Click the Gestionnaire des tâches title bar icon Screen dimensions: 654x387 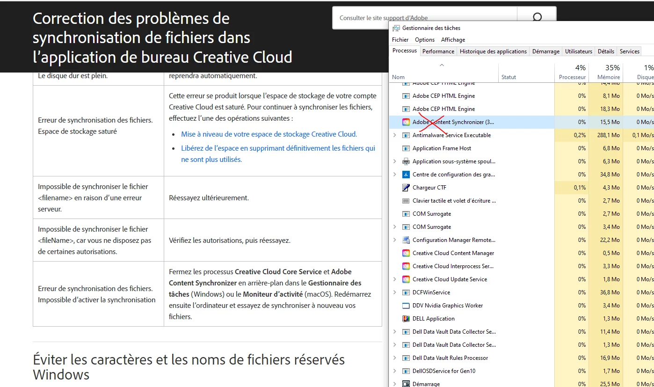[396, 28]
